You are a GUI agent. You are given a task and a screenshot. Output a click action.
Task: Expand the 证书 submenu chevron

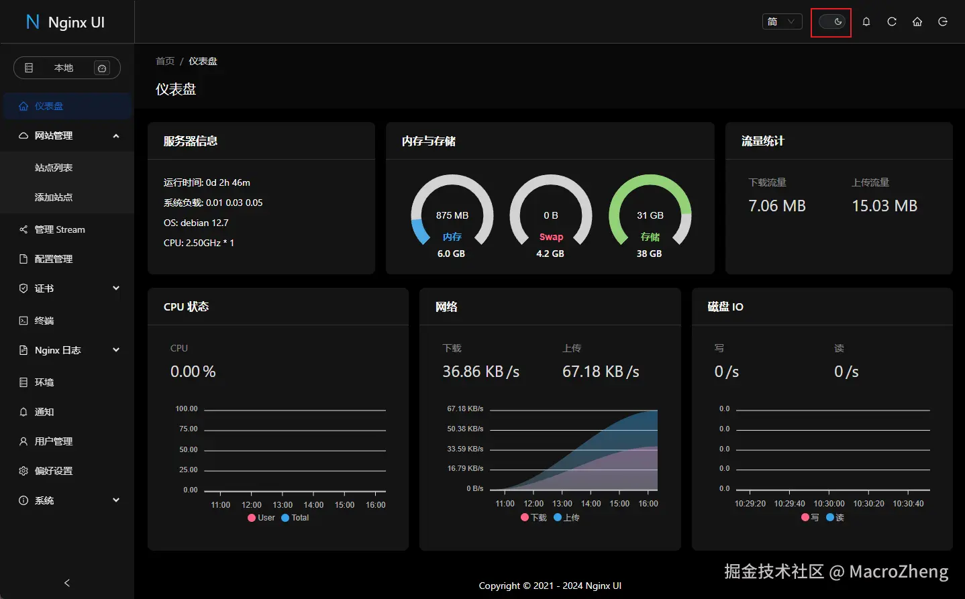click(x=116, y=288)
